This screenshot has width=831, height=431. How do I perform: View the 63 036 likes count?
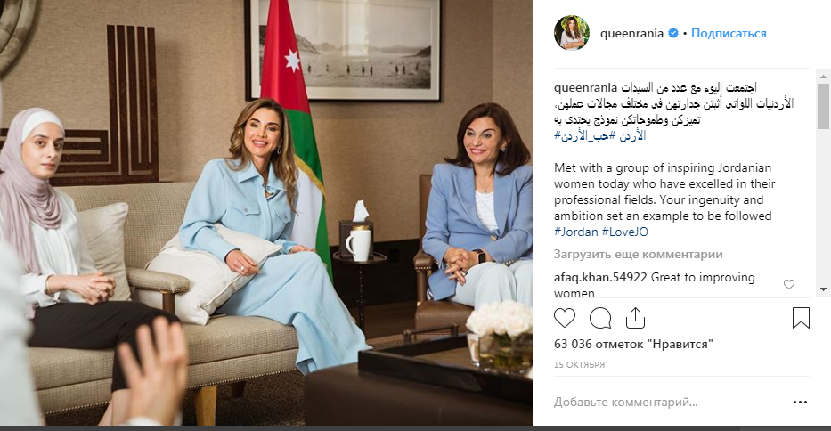(x=633, y=344)
